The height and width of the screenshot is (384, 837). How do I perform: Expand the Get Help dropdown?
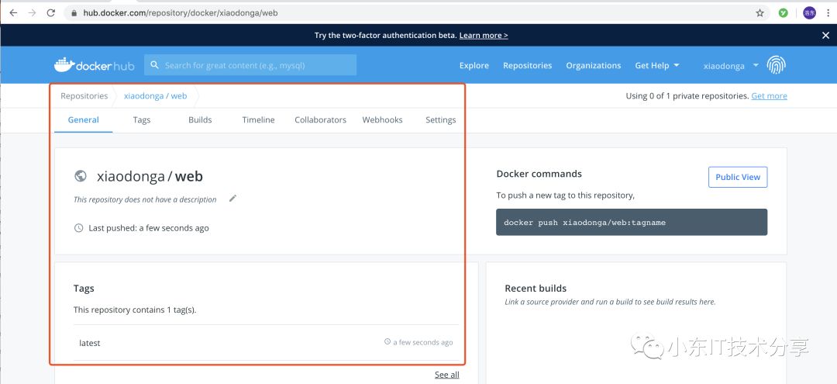point(656,65)
